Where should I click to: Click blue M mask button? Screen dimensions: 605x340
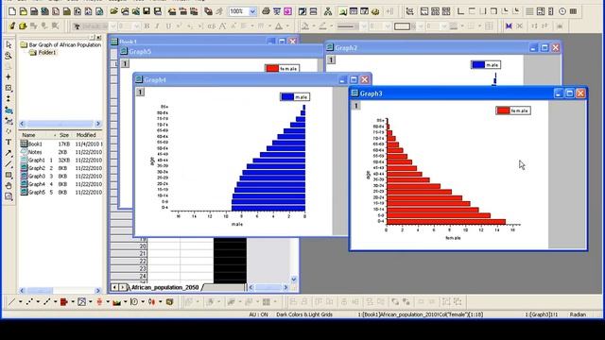click(509, 26)
